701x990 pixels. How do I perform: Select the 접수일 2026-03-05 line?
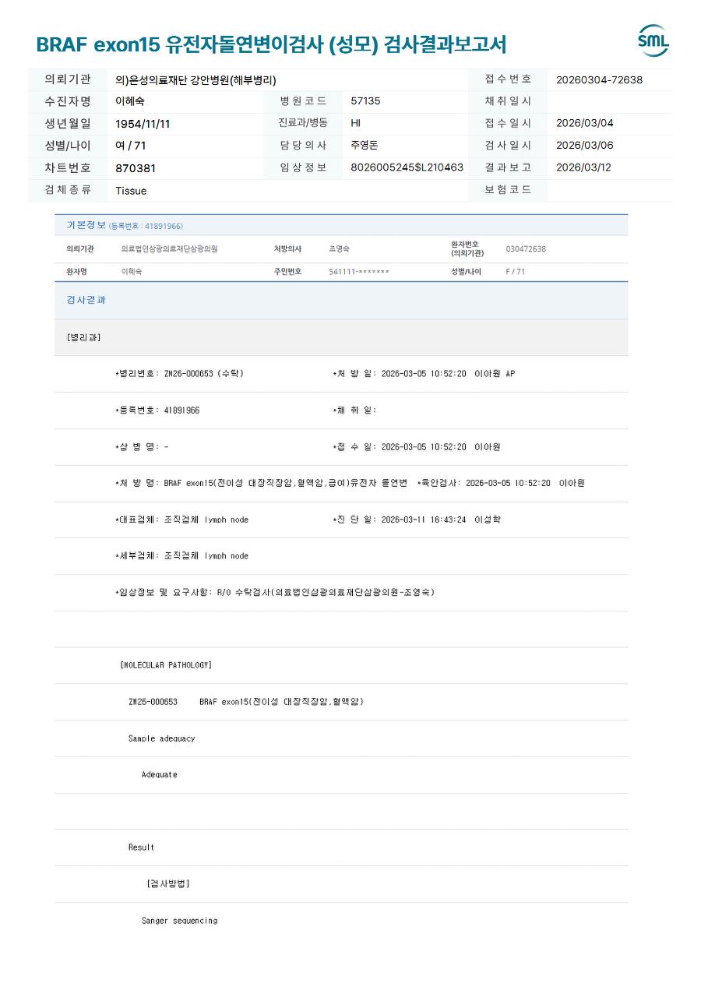(416, 447)
